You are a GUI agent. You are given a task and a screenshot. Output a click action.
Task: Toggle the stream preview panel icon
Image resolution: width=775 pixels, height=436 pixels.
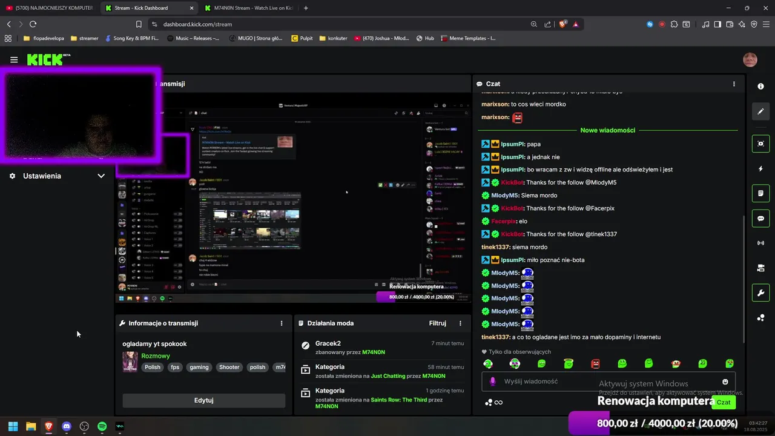click(760, 144)
